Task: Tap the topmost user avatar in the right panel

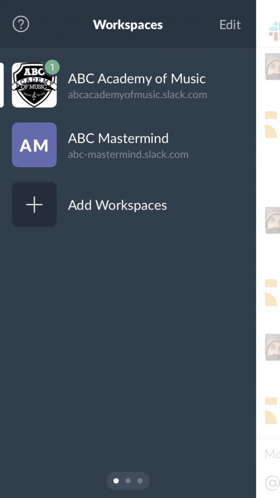Action: (272, 66)
